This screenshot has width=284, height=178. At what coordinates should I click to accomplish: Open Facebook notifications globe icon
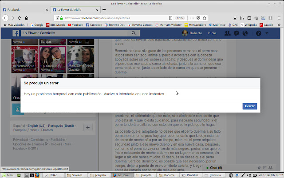245,33
